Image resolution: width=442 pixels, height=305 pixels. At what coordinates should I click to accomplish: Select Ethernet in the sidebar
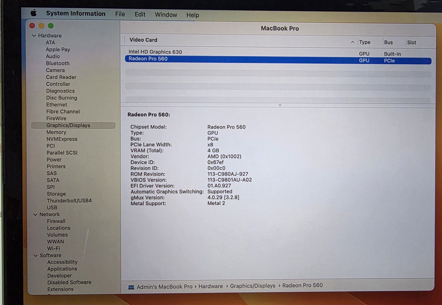point(57,105)
